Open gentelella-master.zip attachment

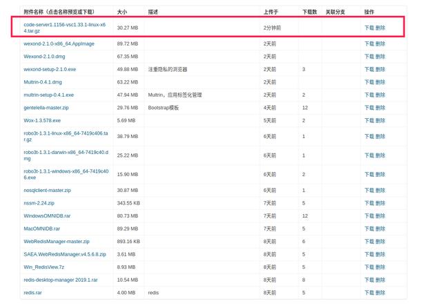click(46, 108)
